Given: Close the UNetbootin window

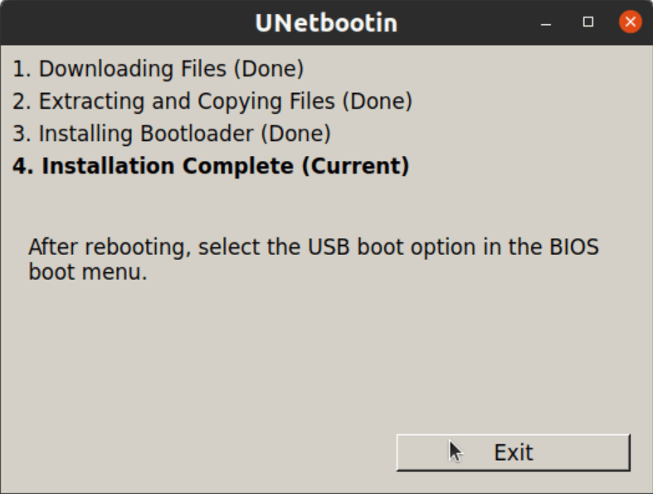Looking at the screenshot, I should (630, 22).
